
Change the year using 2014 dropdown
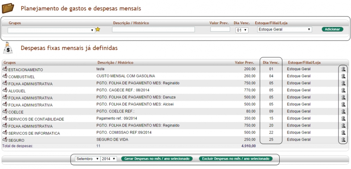109,159
